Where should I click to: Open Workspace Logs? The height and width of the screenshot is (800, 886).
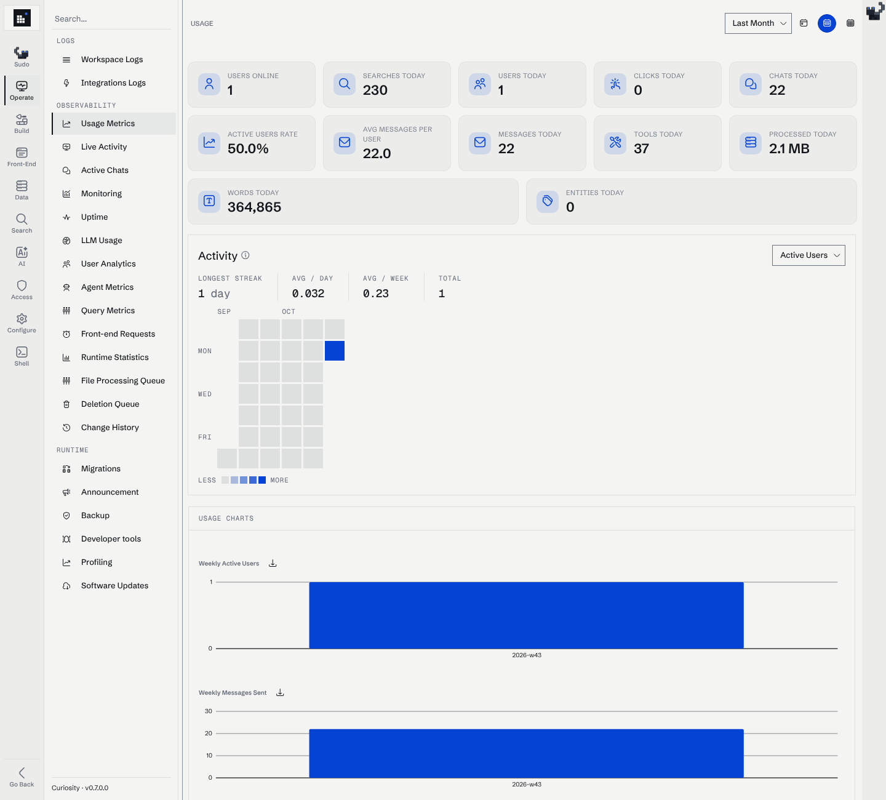[x=114, y=60]
